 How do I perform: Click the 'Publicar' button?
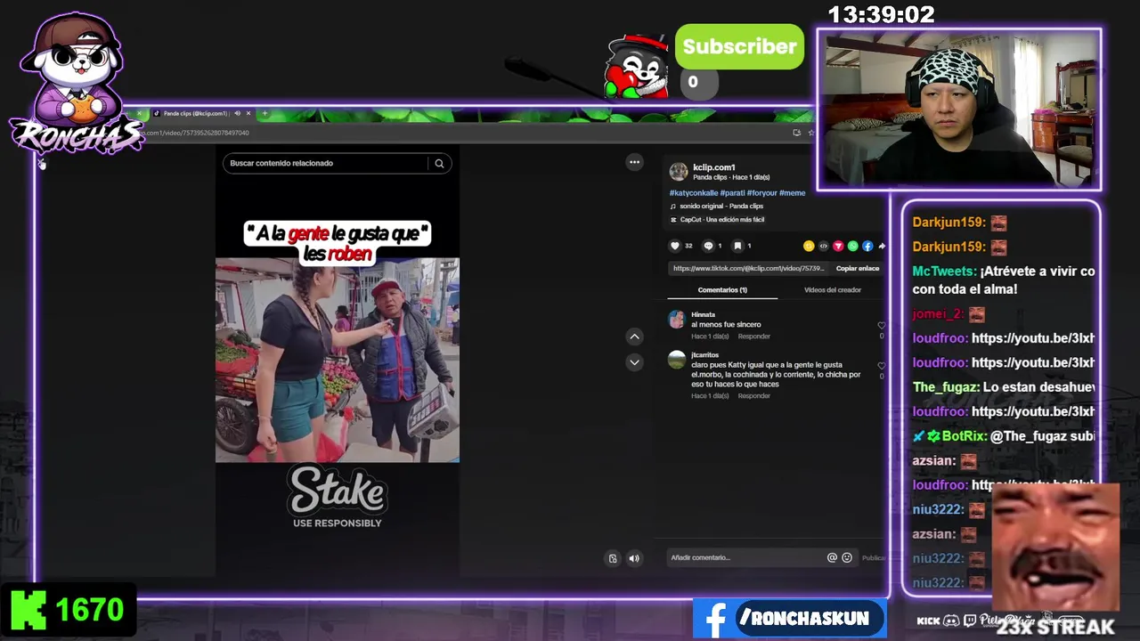coord(874,558)
